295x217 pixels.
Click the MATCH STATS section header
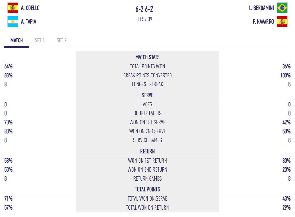147,57
